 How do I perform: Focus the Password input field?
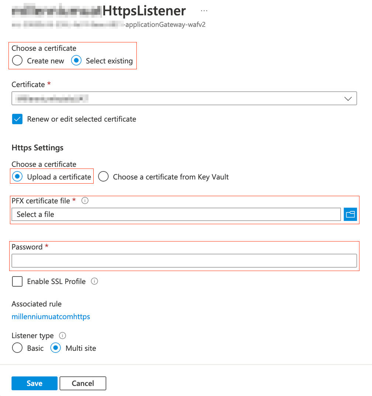(184, 260)
